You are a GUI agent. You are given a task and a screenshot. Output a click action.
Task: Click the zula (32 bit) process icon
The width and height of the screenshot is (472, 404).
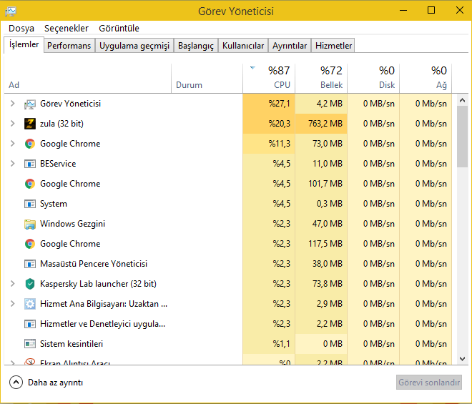30,124
